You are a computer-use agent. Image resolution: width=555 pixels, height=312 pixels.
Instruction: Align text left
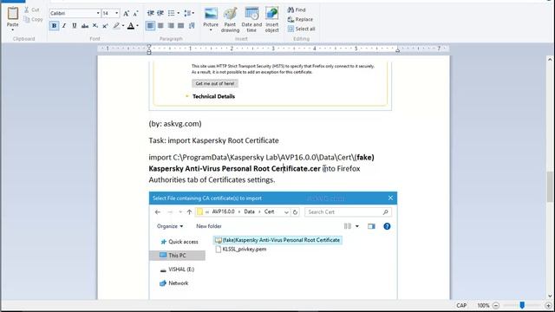click(150, 25)
